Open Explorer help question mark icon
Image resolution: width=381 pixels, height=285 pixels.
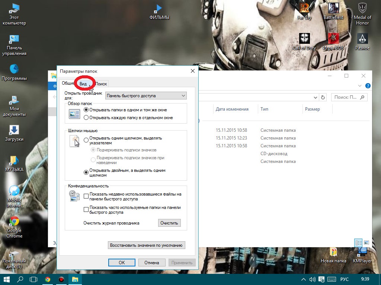368,86
